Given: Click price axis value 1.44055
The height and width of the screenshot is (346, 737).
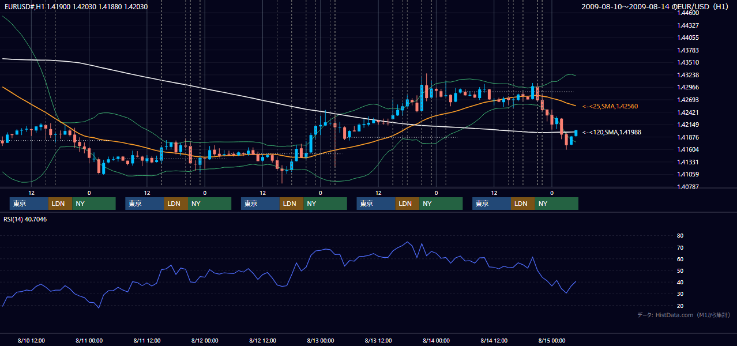Looking at the screenshot, I should pyautogui.click(x=687, y=37).
